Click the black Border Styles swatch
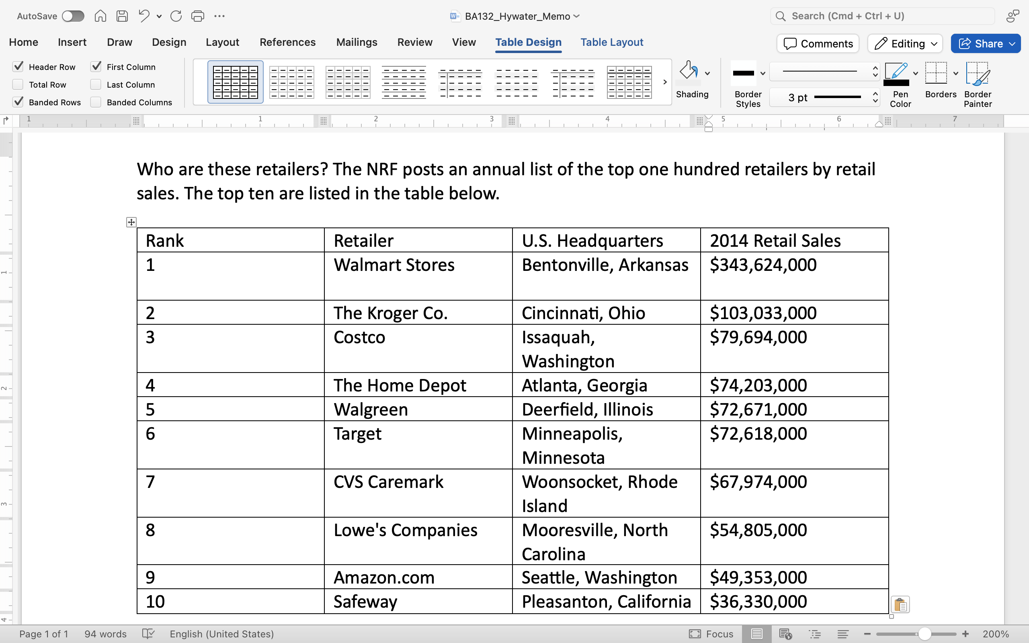 coord(743,73)
